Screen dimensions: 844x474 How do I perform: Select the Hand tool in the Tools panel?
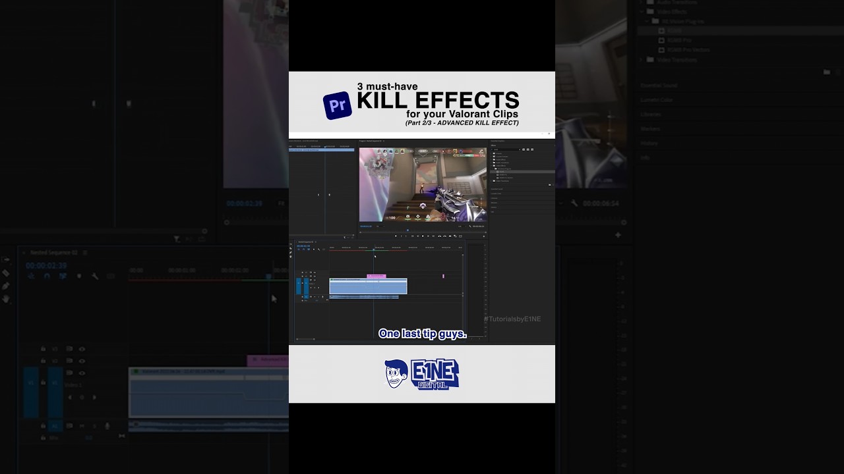click(x=291, y=257)
